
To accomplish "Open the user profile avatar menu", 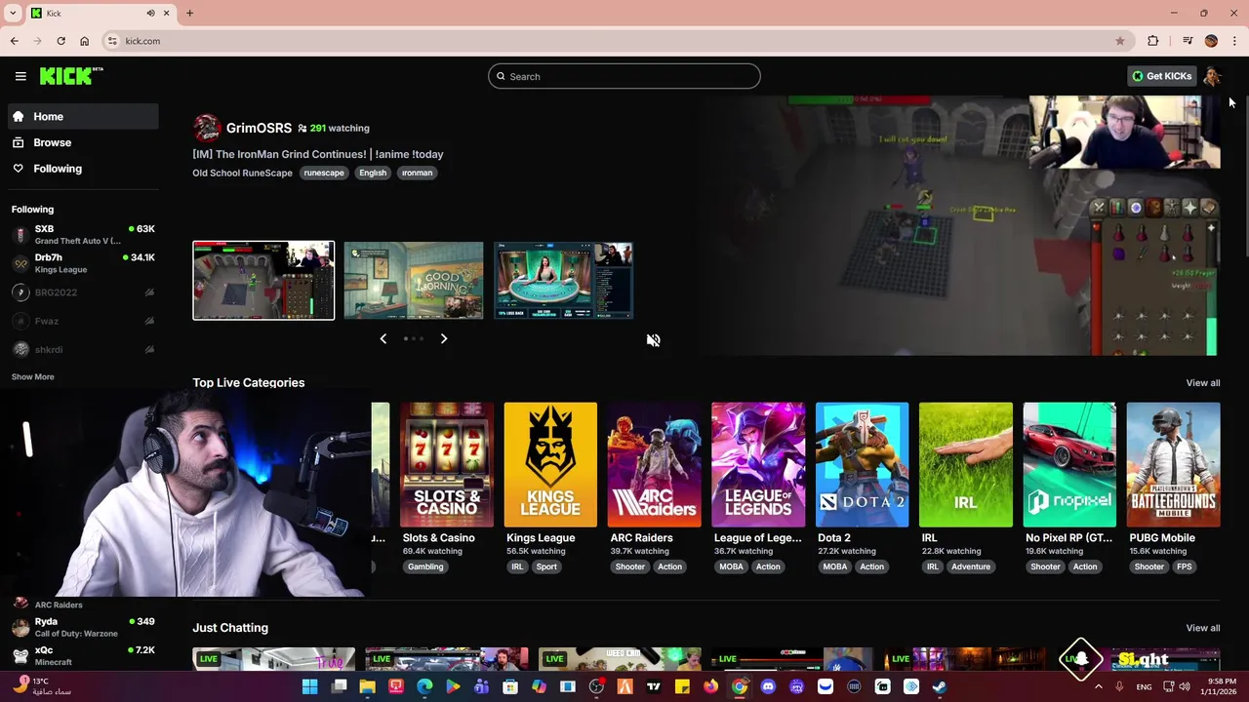I will (x=1212, y=76).
